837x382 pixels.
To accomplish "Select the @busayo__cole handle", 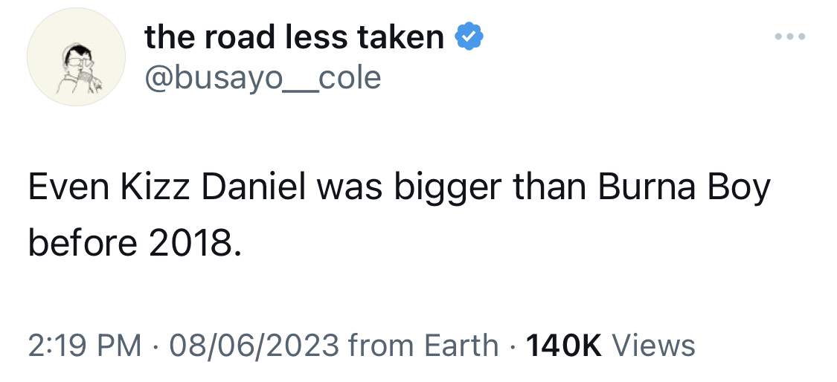I will [263, 78].
